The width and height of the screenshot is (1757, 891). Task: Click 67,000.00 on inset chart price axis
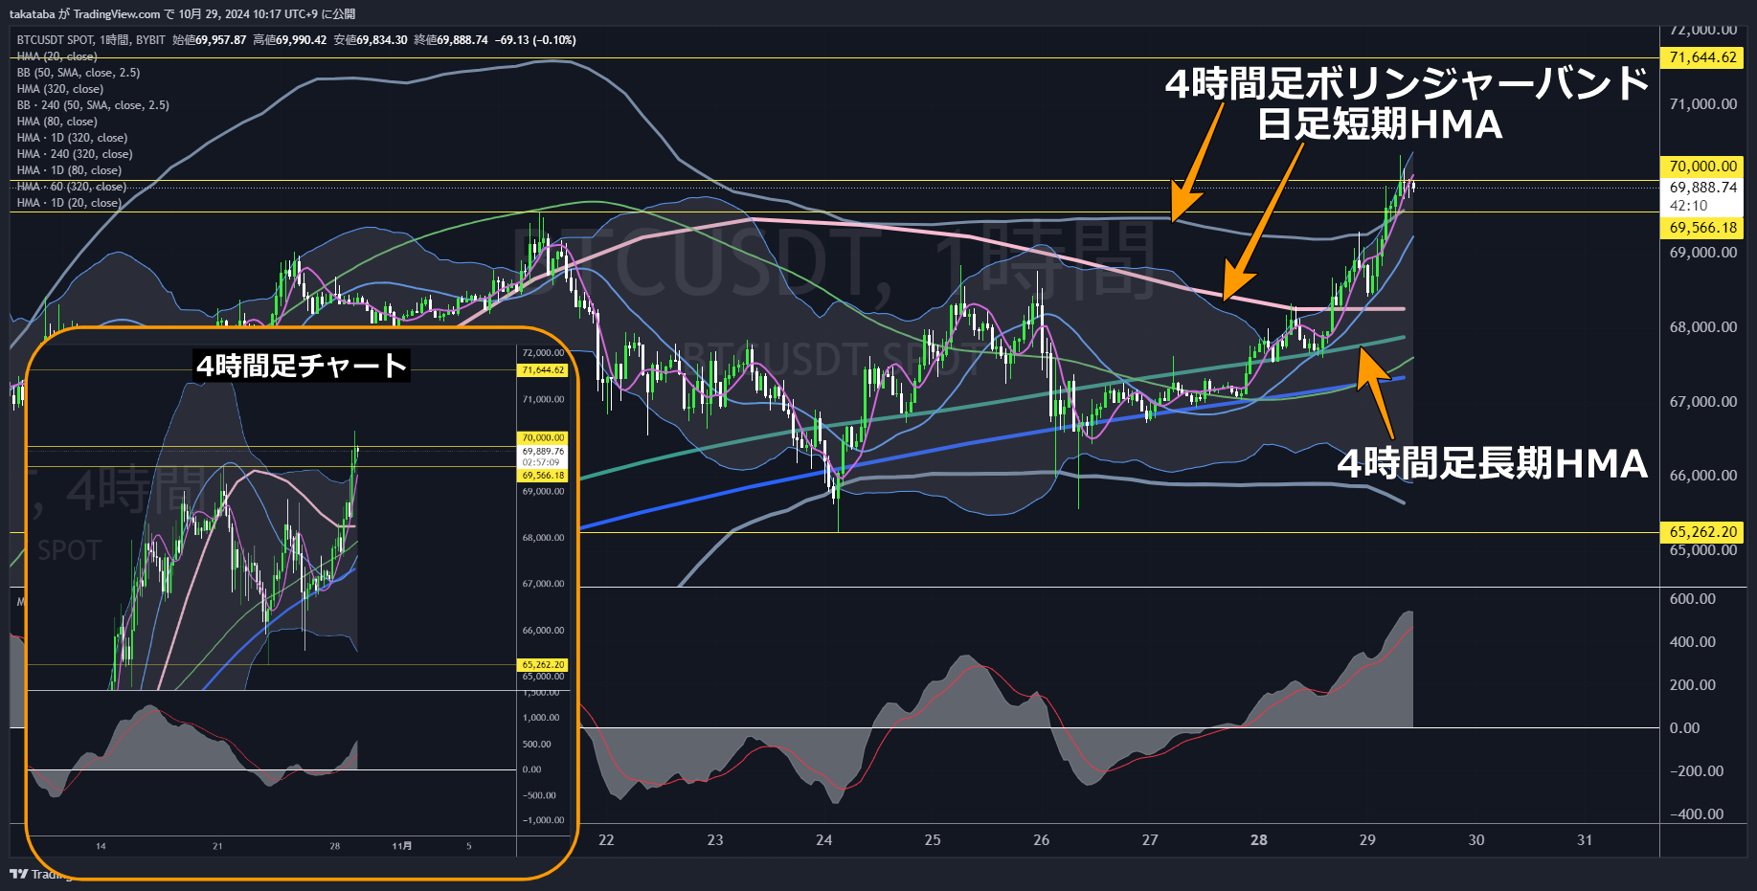coord(543,584)
